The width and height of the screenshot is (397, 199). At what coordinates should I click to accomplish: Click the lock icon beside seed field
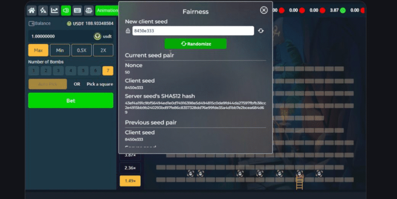(x=128, y=31)
